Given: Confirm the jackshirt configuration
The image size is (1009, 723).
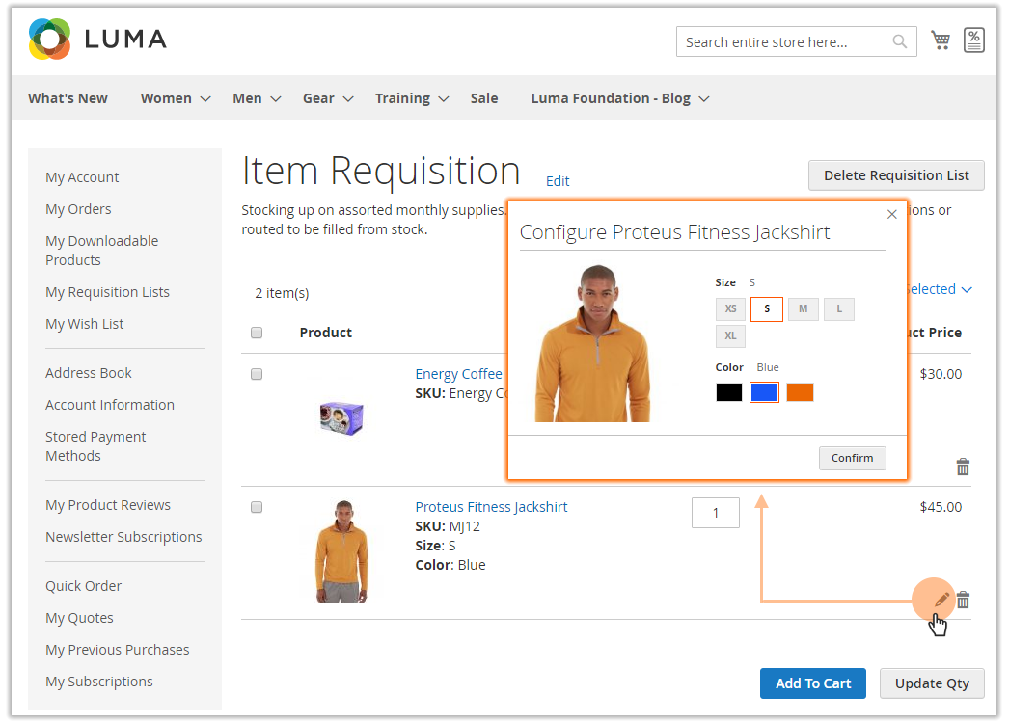Looking at the screenshot, I should click(852, 458).
